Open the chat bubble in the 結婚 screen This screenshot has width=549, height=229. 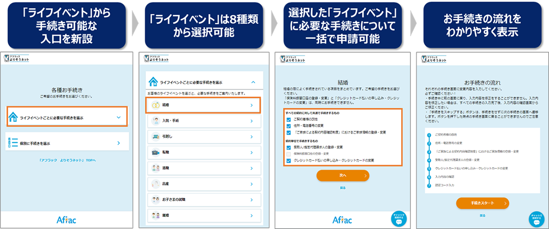coord(399,220)
